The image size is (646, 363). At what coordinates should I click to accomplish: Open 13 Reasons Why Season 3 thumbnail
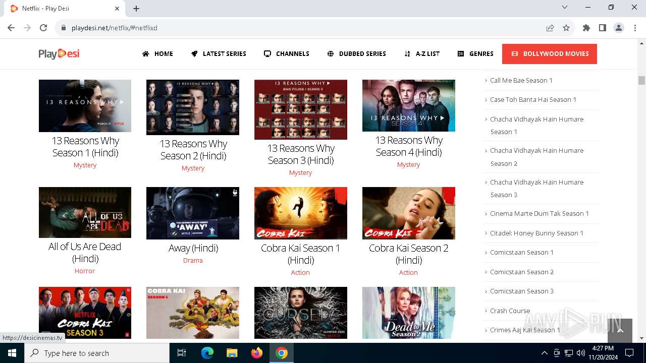(301, 109)
